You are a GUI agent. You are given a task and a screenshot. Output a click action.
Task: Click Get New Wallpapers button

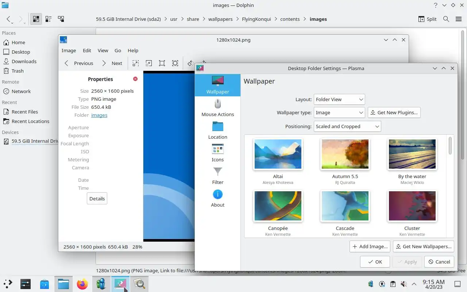424,246
